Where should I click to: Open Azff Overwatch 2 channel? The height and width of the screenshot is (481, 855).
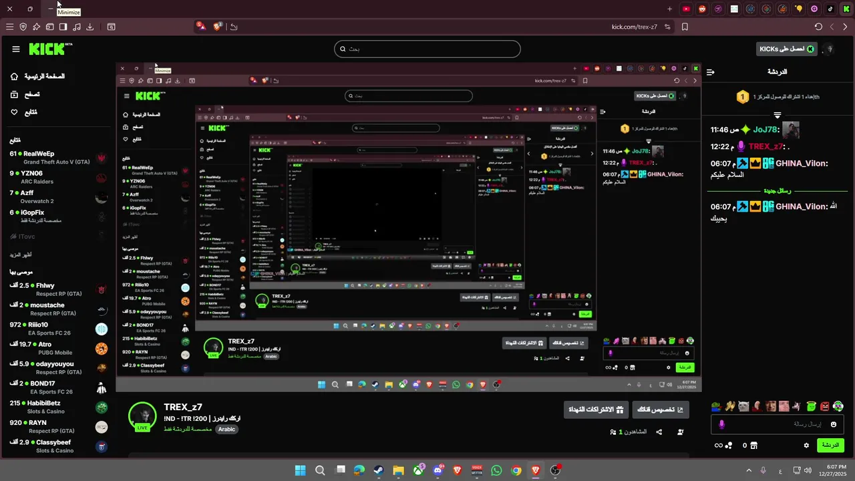click(x=58, y=197)
